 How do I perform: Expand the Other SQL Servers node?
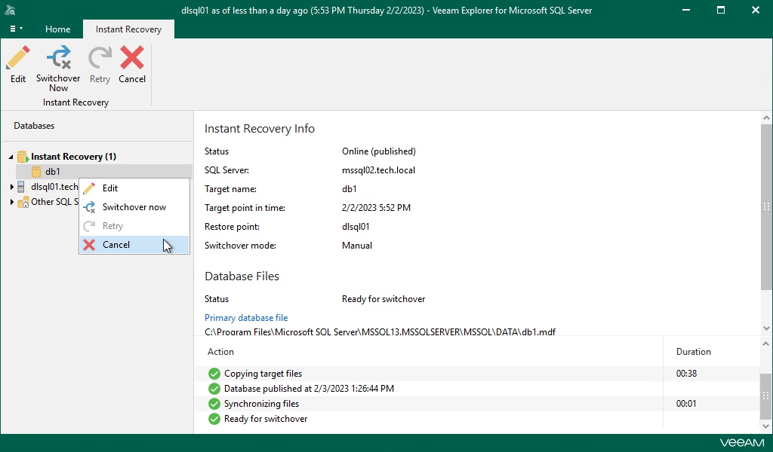click(x=12, y=202)
